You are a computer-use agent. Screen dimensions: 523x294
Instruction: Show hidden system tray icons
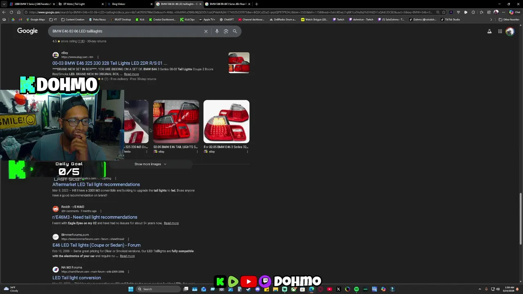click(x=480, y=289)
